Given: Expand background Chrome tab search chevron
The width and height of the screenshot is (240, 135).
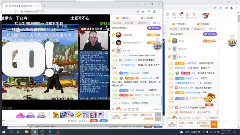Looking at the screenshot, I should [x=215, y=2].
